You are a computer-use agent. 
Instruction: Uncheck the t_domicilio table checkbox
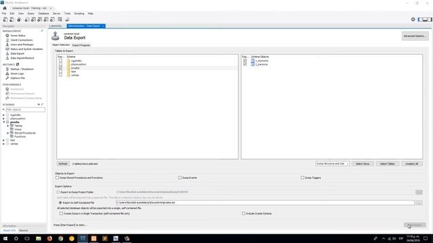tap(245, 61)
